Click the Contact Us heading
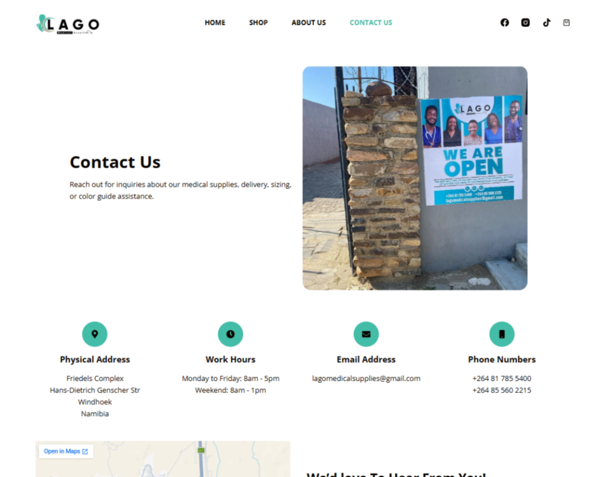 (x=115, y=162)
